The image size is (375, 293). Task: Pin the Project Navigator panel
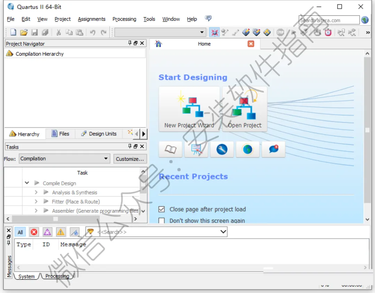(x=130, y=43)
